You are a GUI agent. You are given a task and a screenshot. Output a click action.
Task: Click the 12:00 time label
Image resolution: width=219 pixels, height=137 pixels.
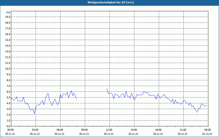click(109, 130)
